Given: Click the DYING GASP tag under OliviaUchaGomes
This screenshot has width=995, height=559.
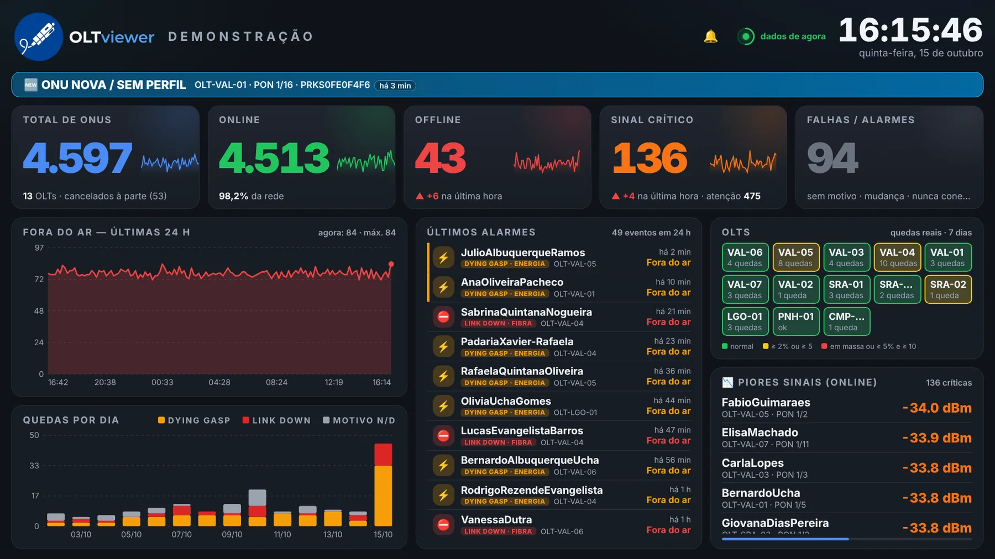Looking at the screenshot, I should (505, 412).
